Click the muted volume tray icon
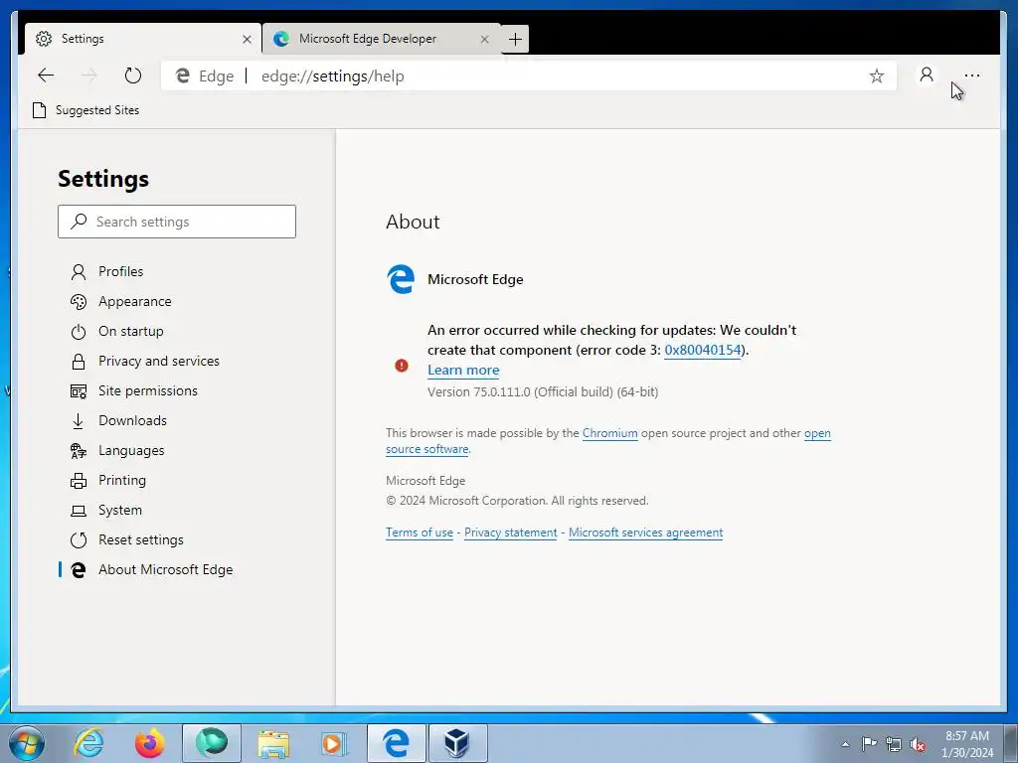This screenshot has width=1018, height=763. 918,744
